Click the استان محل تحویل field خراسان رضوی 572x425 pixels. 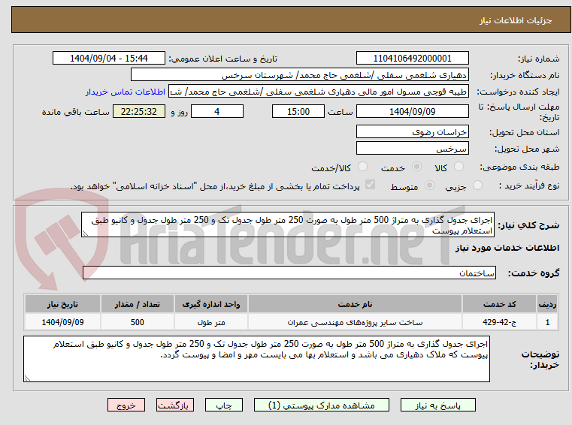click(412, 131)
